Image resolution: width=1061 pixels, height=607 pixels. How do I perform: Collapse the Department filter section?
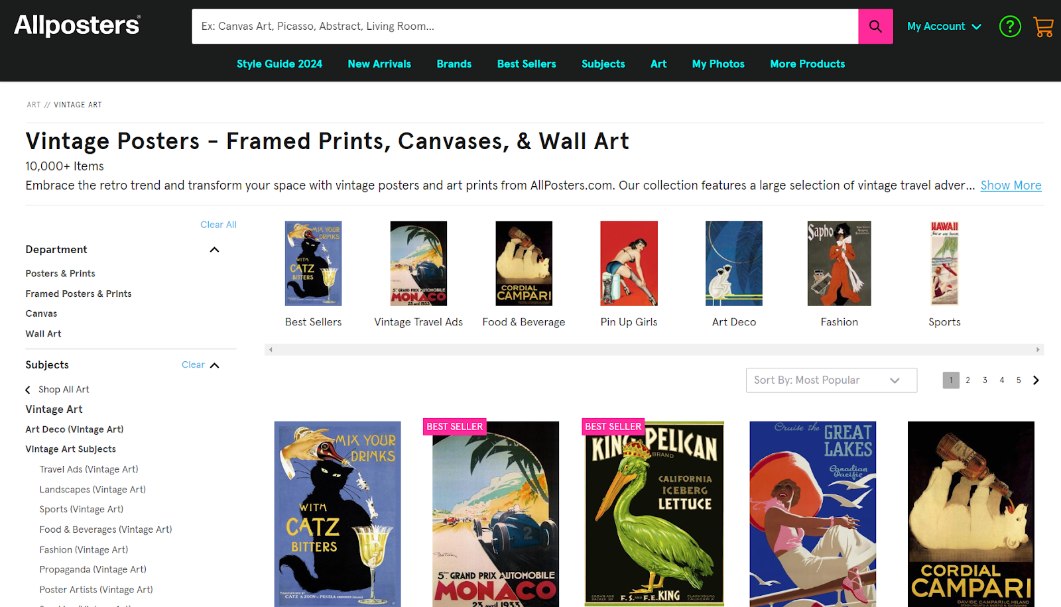pos(214,250)
